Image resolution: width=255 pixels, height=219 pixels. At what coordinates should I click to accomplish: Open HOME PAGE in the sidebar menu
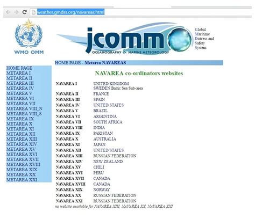(19, 68)
